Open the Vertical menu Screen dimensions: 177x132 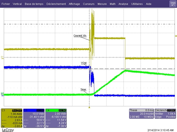point(17,4)
